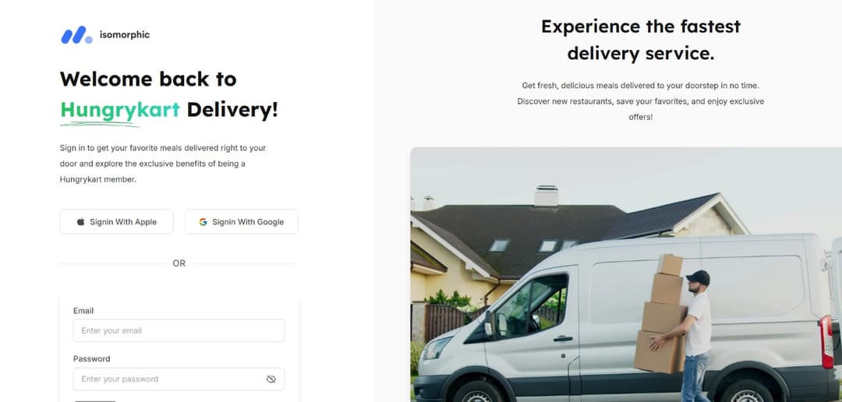The width and height of the screenshot is (842, 402).
Task: Choose the Signin With Google button
Action: coord(242,222)
